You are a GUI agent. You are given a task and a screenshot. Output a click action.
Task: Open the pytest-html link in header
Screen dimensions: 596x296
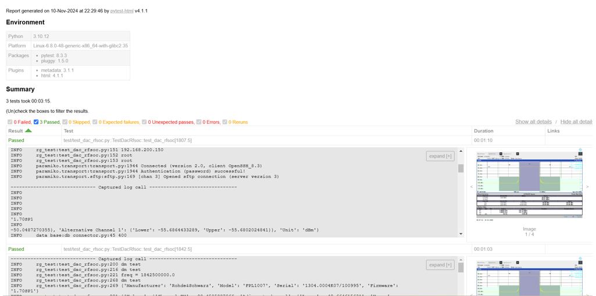tap(122, 11)
